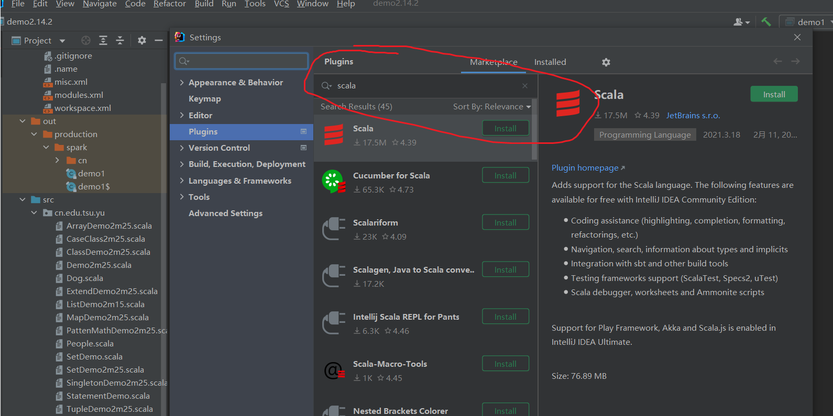Collapse the out folder
833x416 pixels.
click(23, 121)
